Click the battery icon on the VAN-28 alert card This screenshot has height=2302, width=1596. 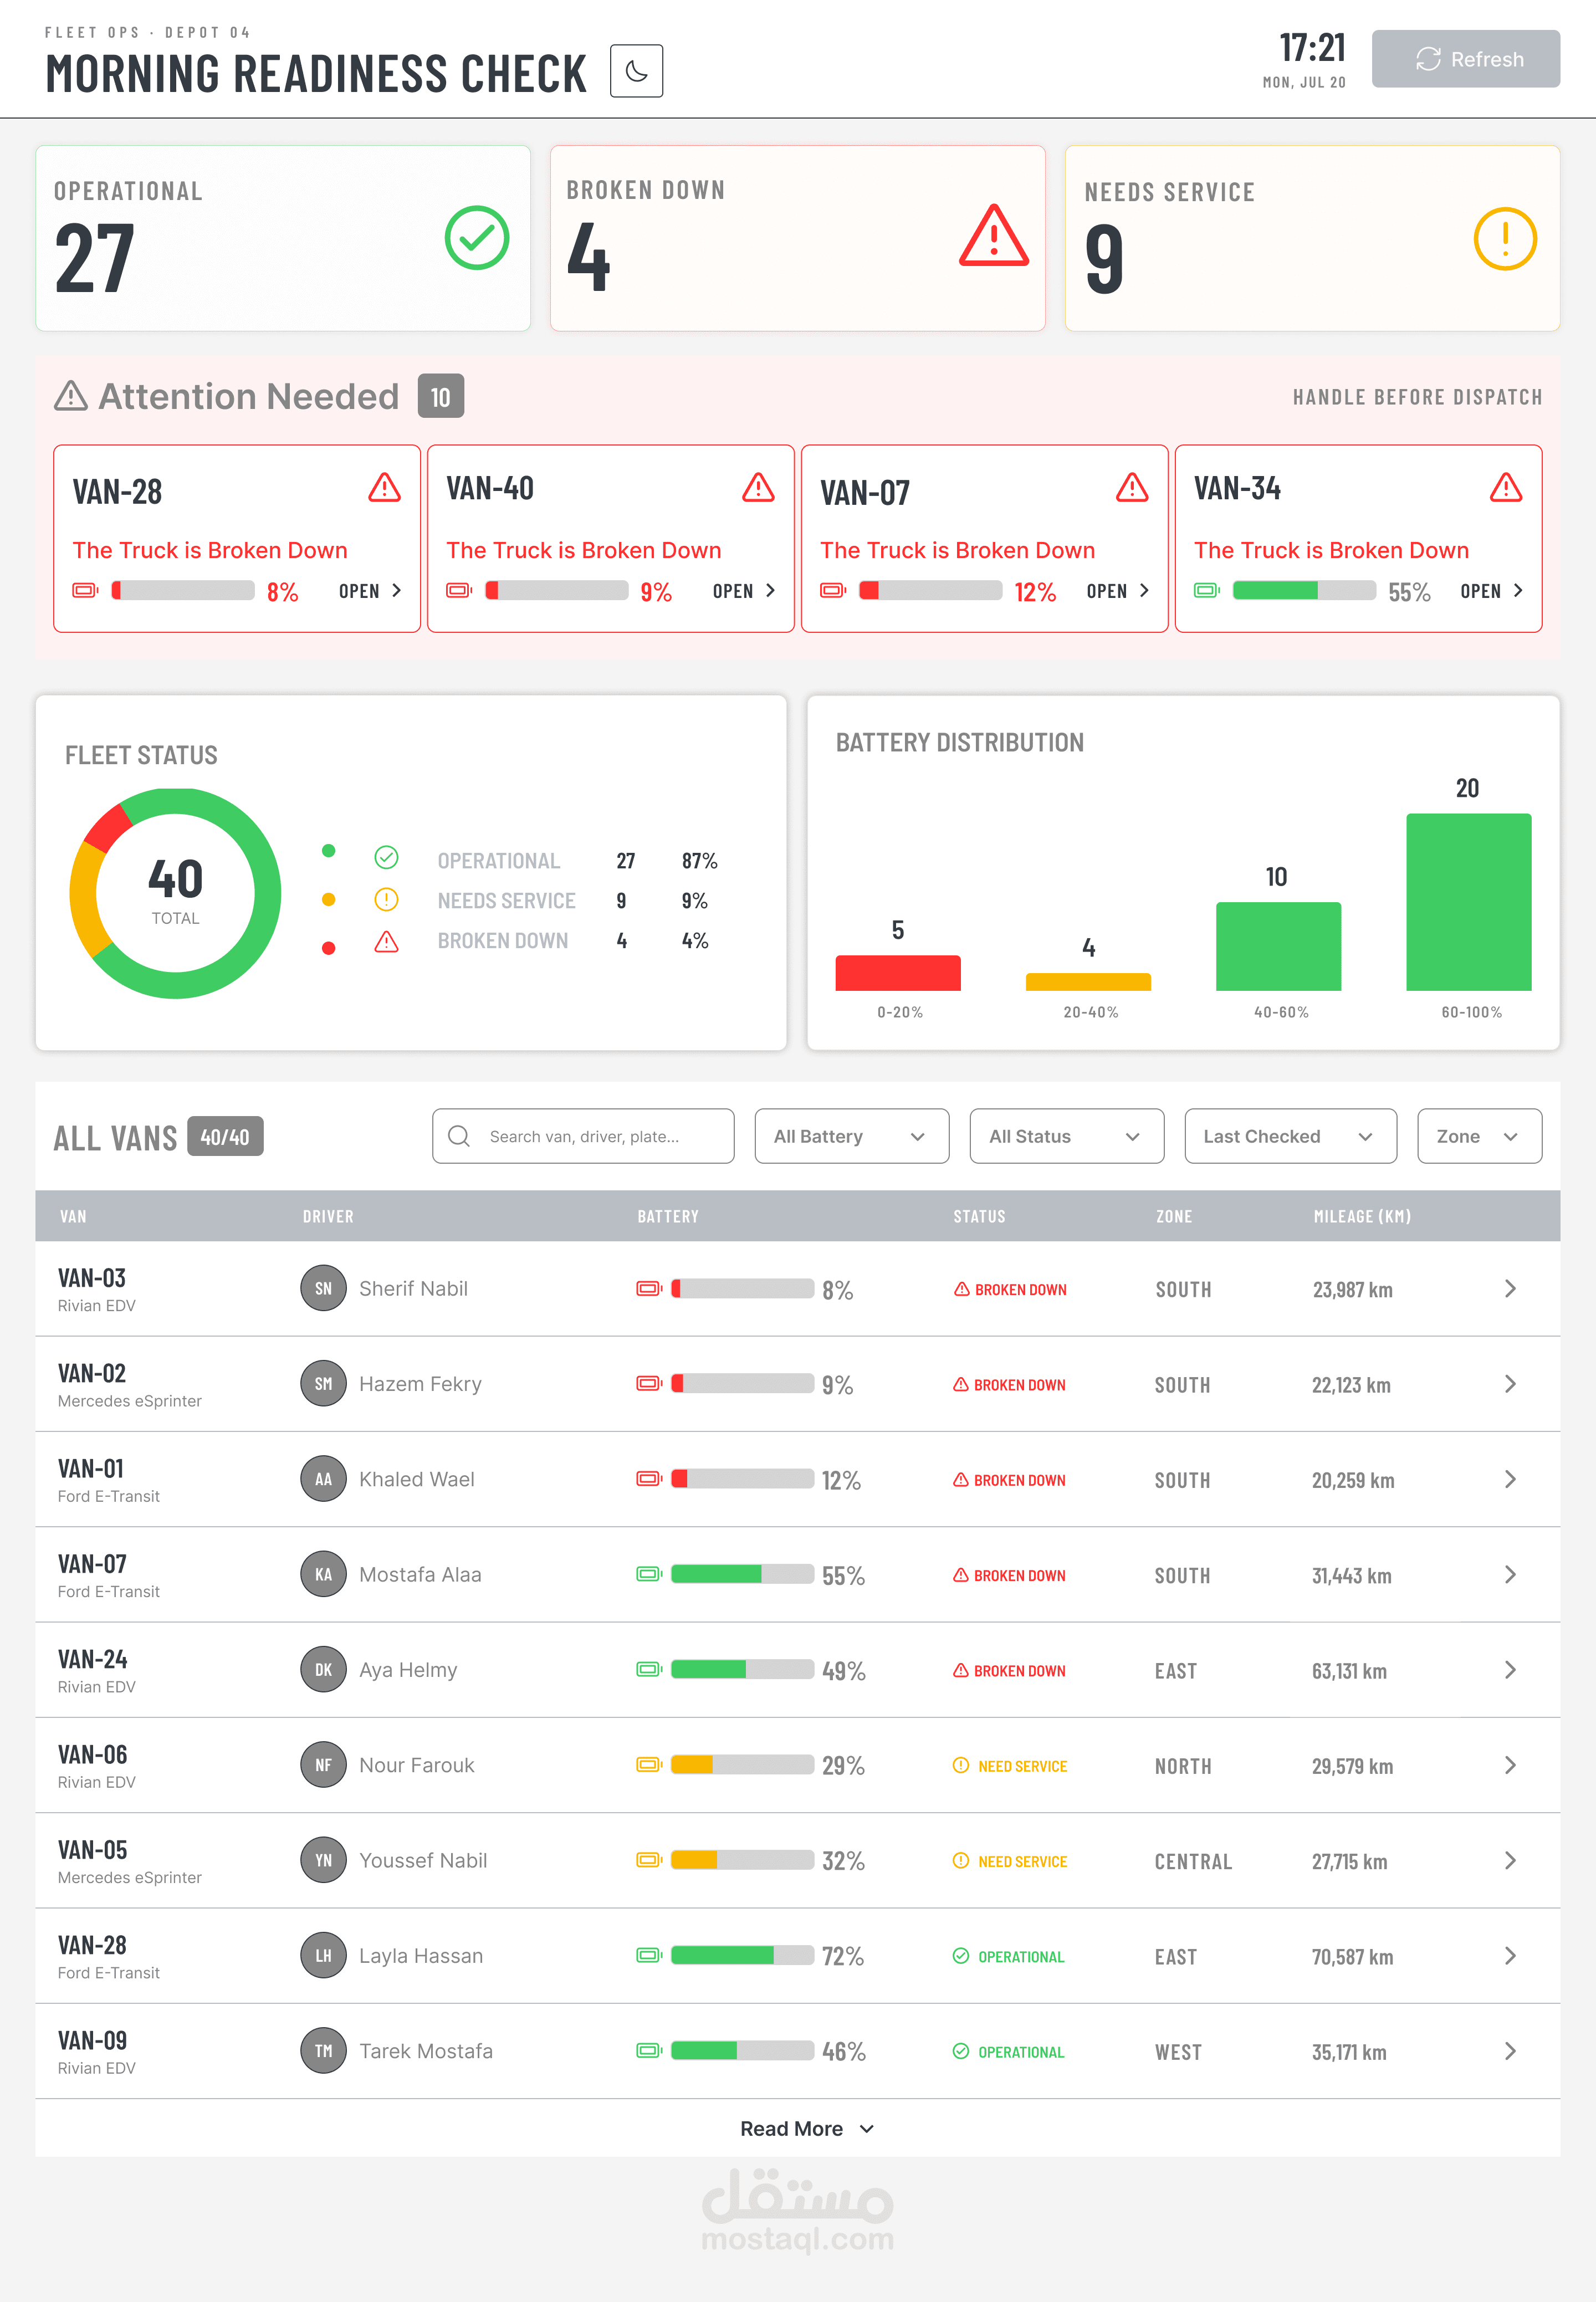(x=85, y=590)
